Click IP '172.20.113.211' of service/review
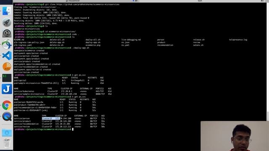 tap(63, 127)
